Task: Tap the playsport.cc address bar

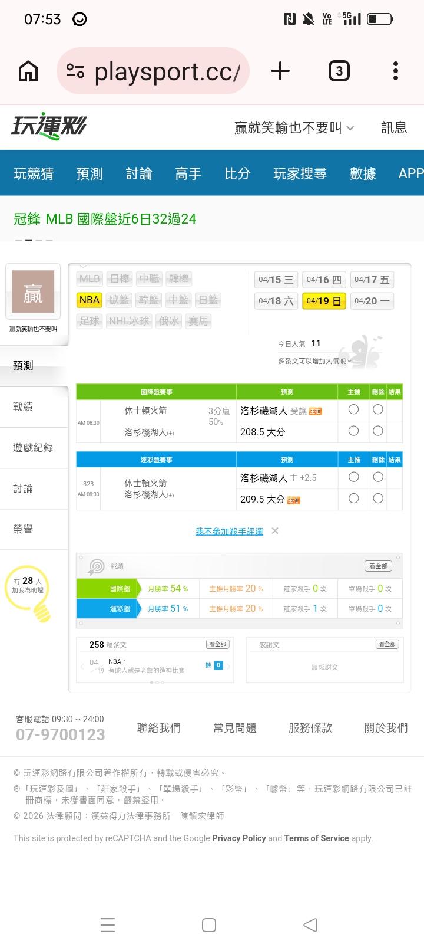Action: coord(153,71)
